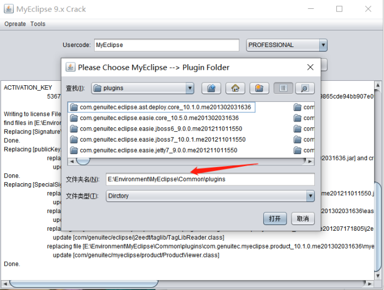Create a new folder in file chooser
This screenshot has height=290, width=384.
[259, 88]
